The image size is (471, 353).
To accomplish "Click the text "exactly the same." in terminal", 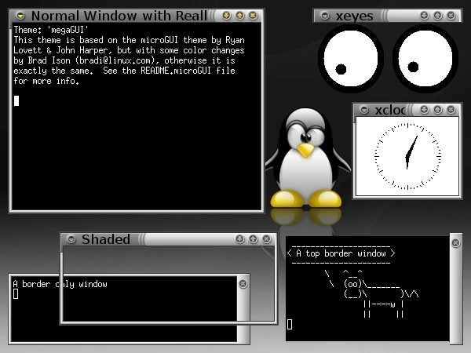I will (x=53, y=71).
